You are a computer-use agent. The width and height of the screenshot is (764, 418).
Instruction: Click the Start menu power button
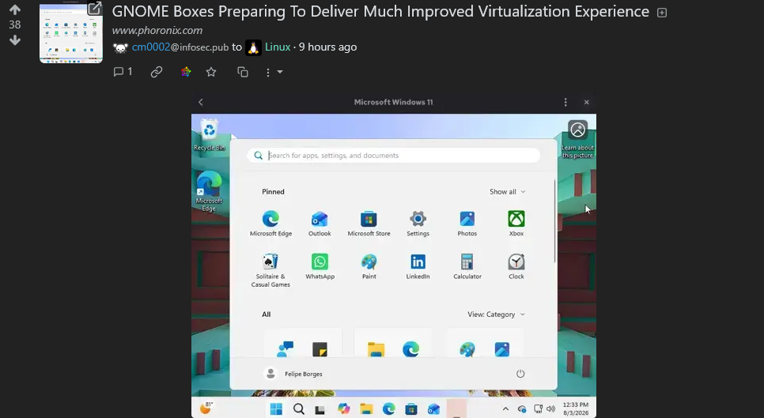520,374
